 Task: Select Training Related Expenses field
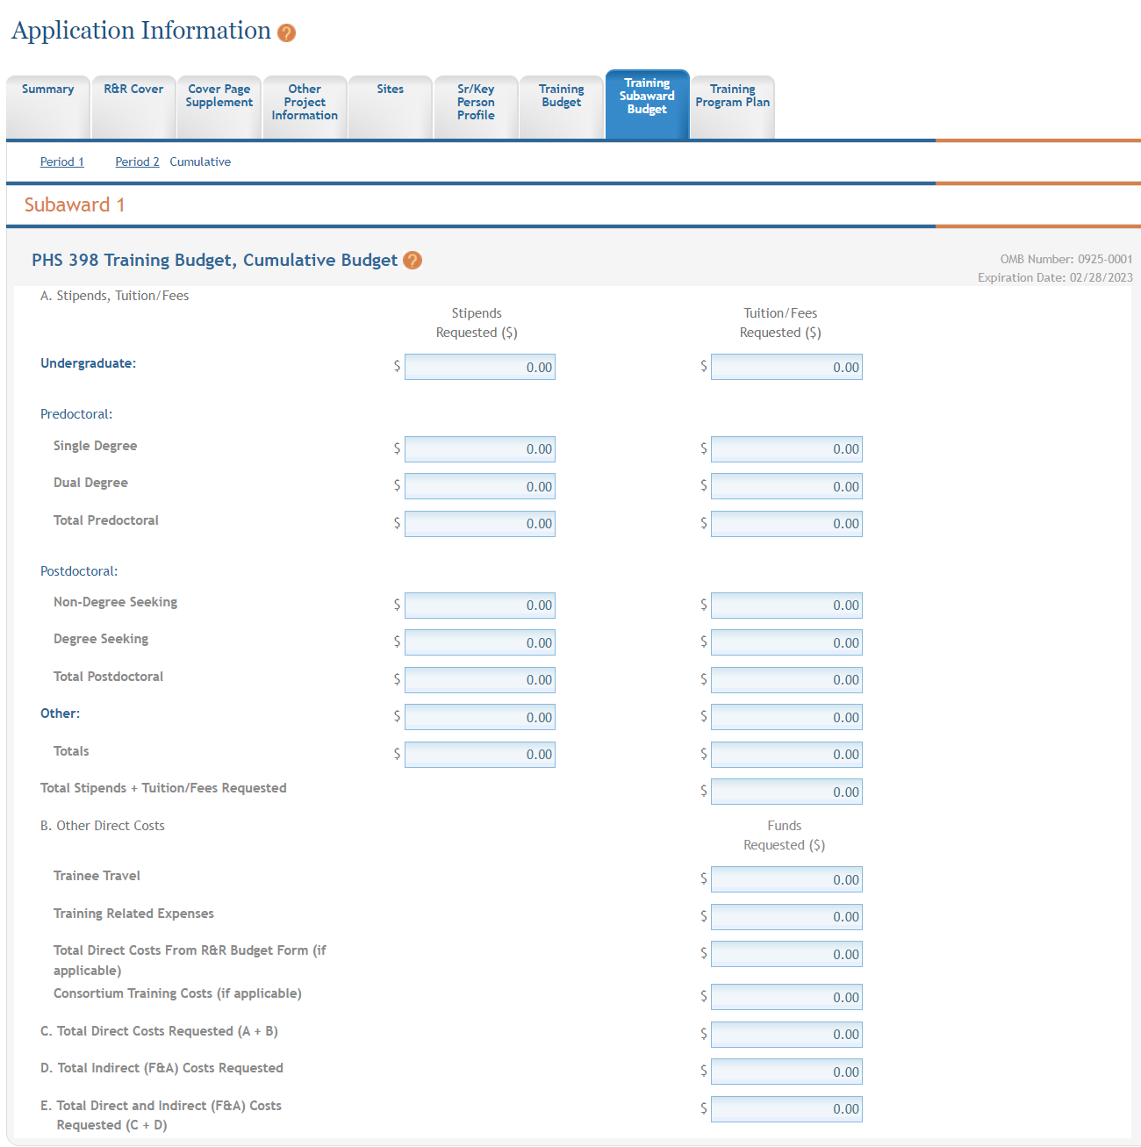[786, 917]
